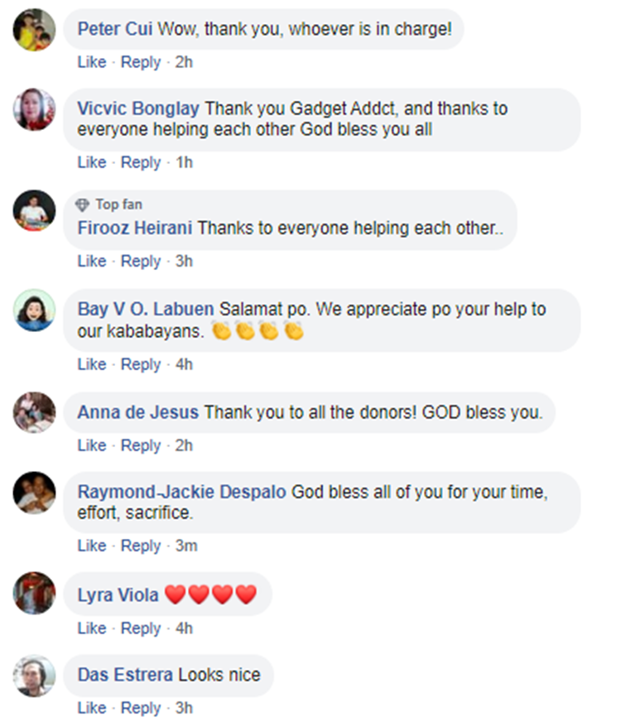Open the Das Estrera name link

[125, 675]
